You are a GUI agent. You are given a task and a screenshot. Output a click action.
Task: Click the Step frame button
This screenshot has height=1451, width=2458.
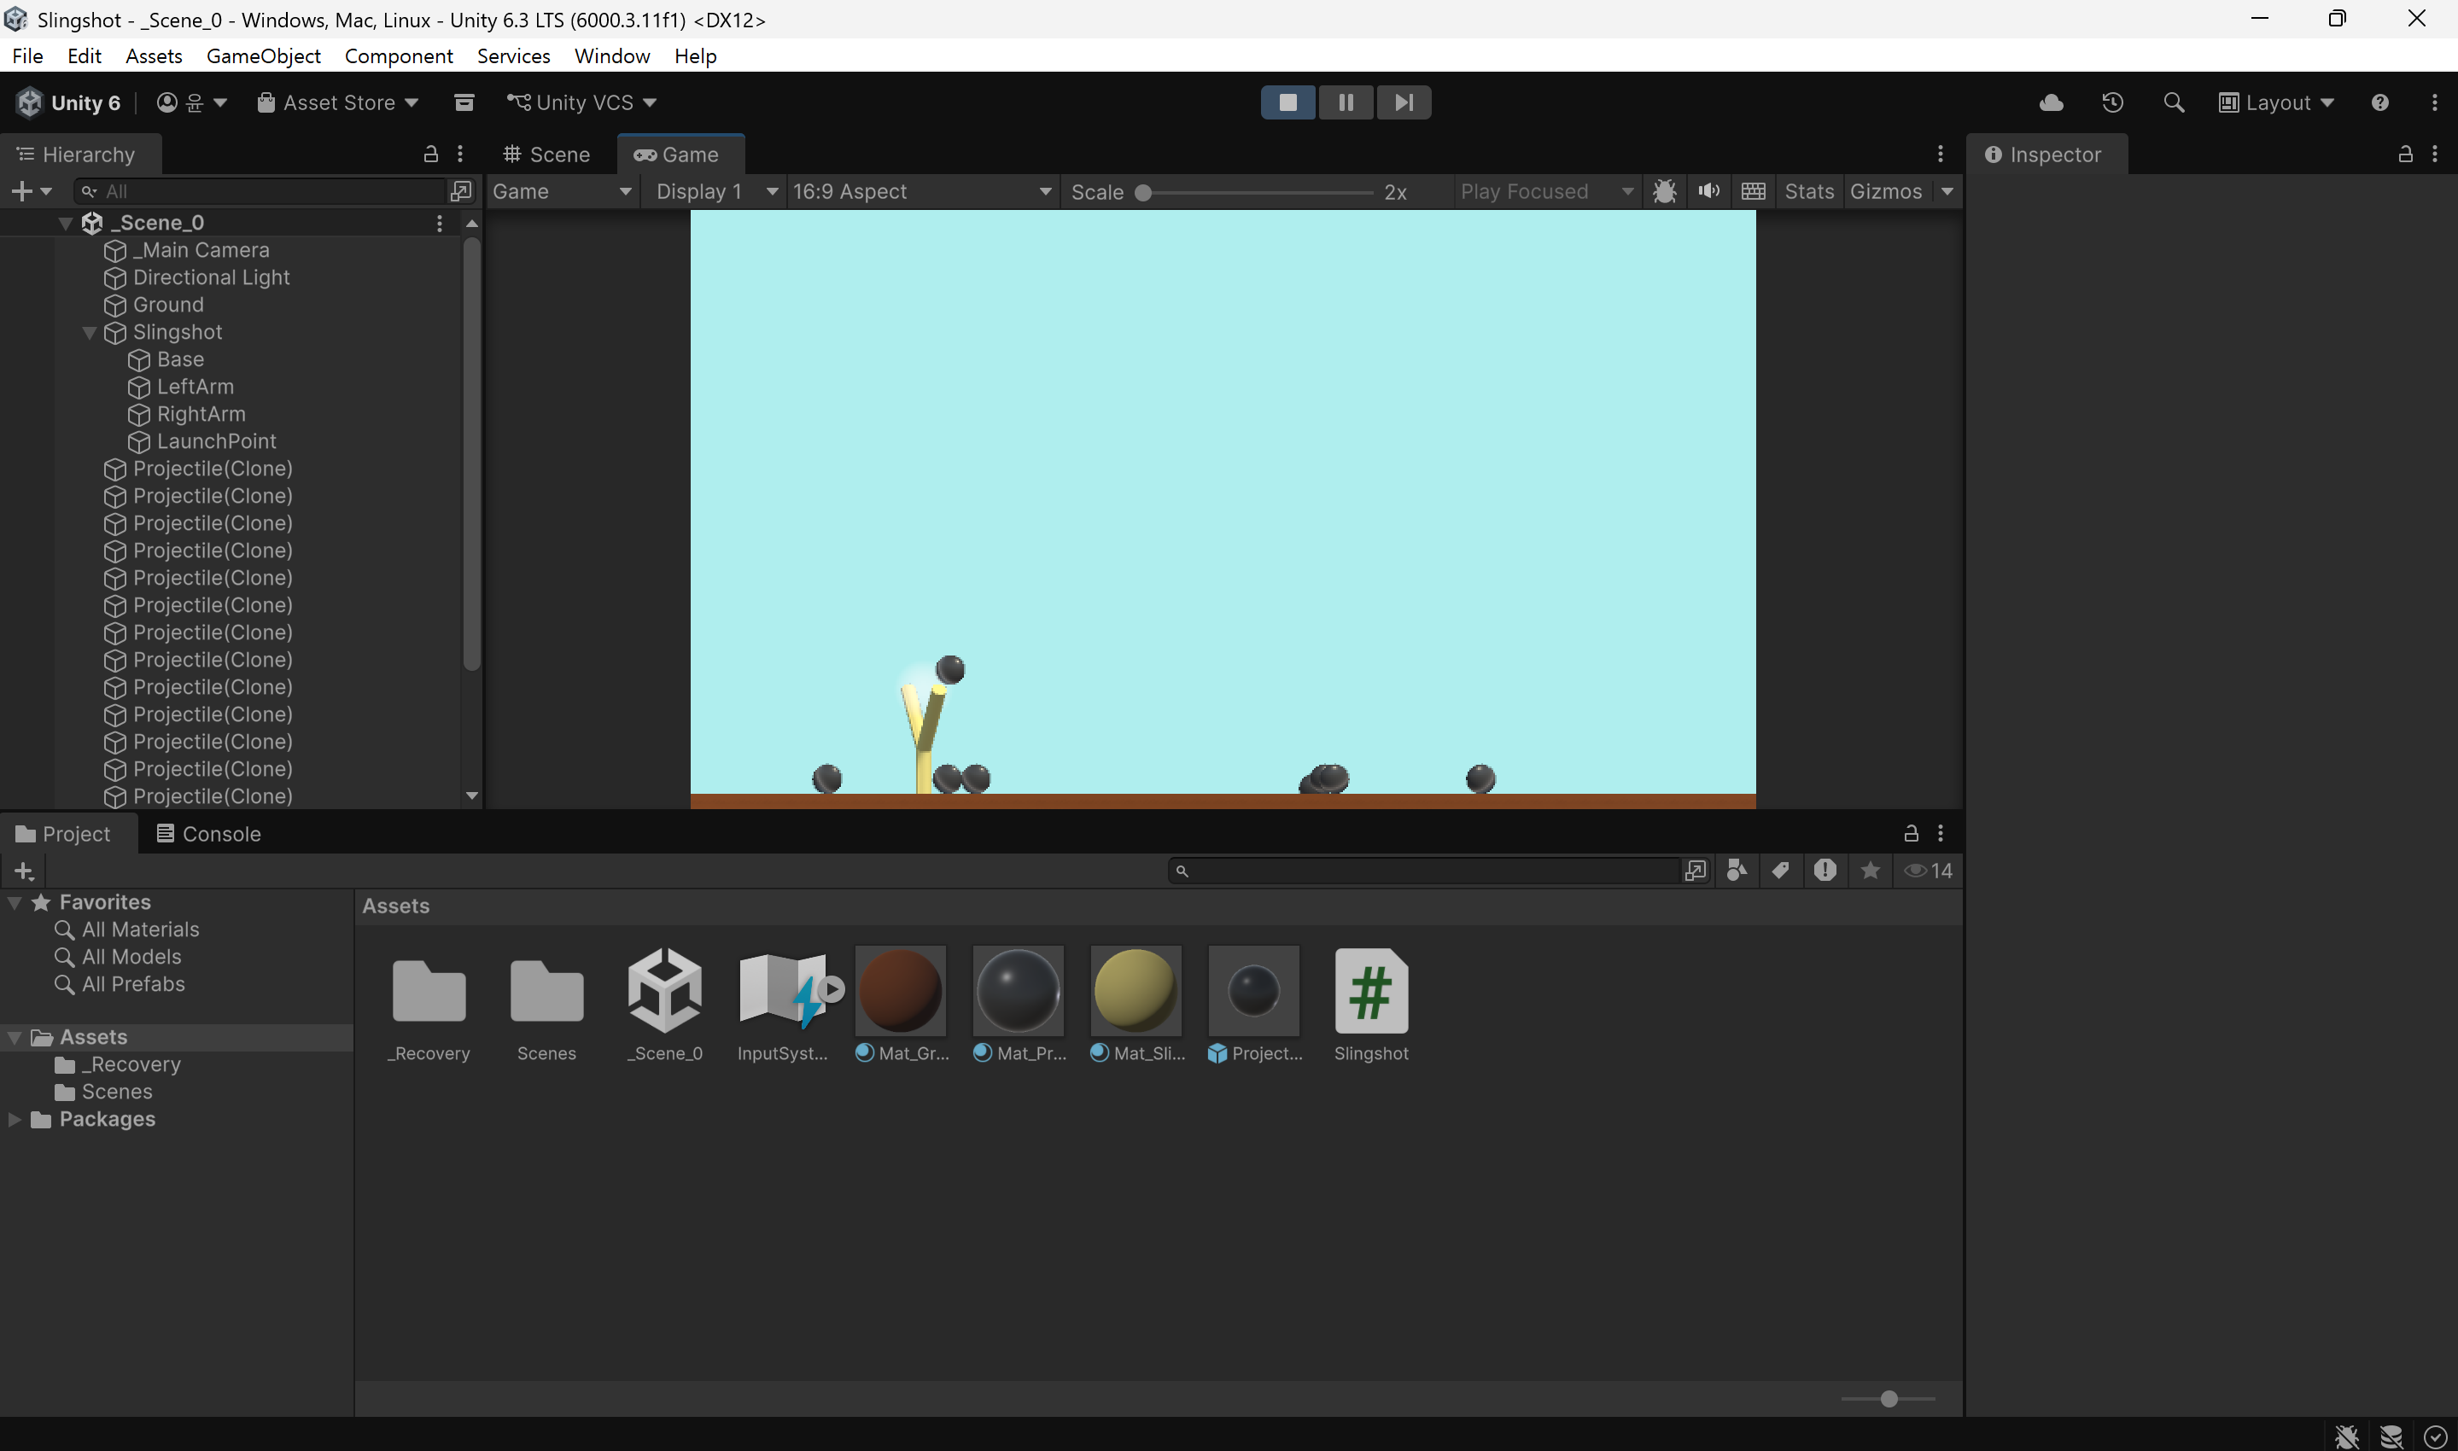tap(1403, 102)
